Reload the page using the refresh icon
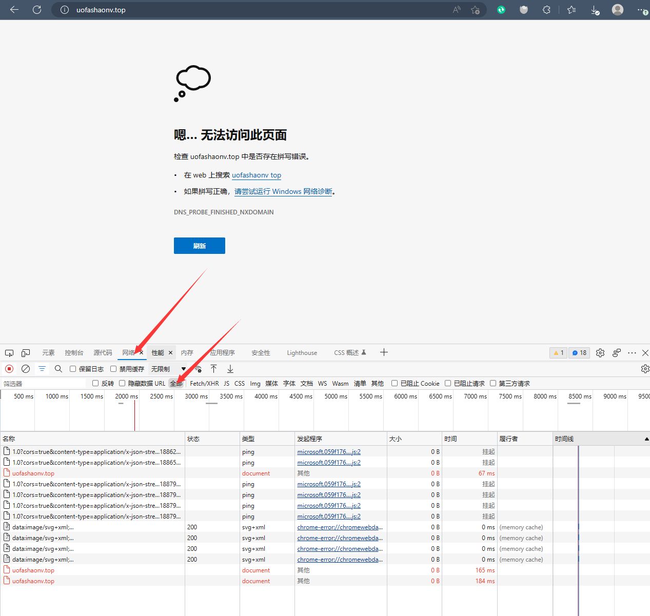Viewport: 650px width, 616px height. tap(37, 10)
